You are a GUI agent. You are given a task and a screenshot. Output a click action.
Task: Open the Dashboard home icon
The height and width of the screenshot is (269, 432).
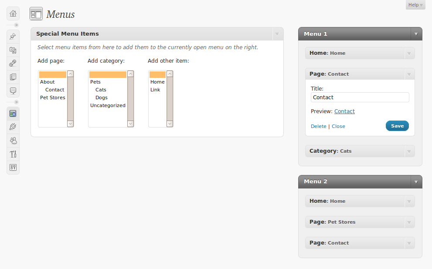(13, 13)
